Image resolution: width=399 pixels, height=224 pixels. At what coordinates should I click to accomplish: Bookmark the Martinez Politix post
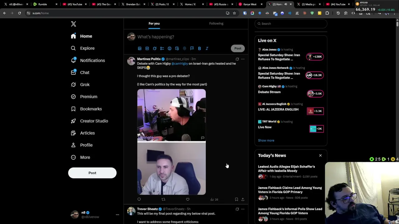(236, 199)
